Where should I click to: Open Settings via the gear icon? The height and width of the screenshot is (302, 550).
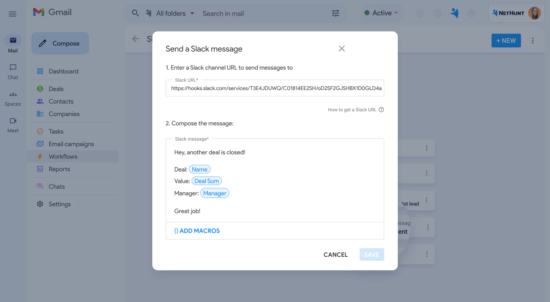(40, 204)
